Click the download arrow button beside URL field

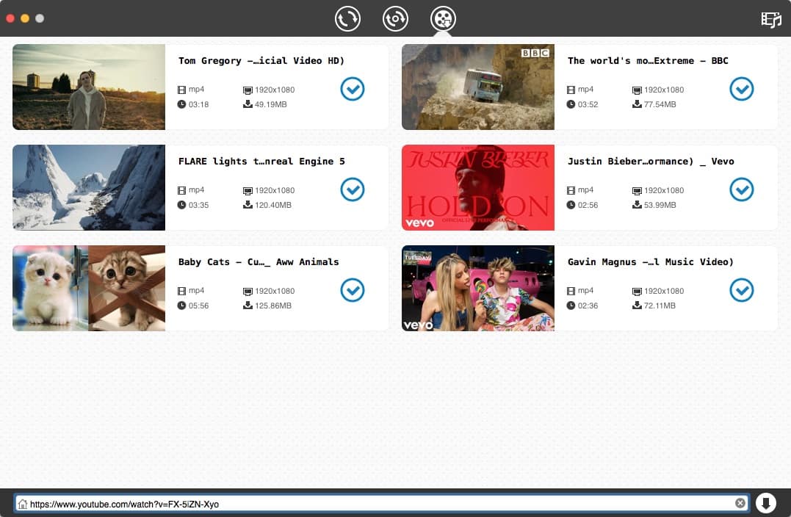pos(765,503)
